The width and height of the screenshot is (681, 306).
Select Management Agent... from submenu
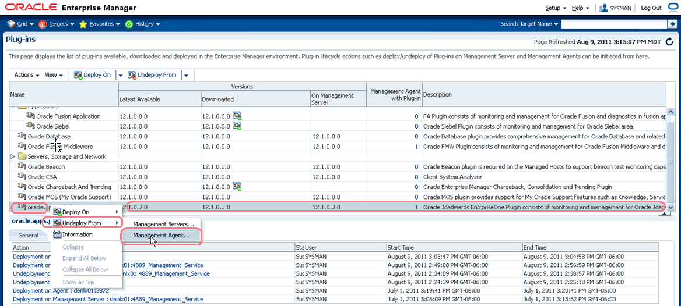[x=162, y=236]
